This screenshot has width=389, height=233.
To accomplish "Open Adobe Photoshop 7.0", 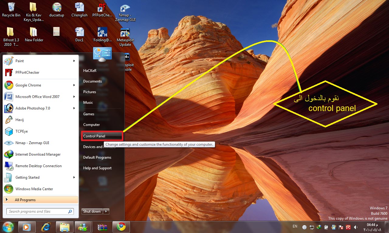I will tap(40, 108).
